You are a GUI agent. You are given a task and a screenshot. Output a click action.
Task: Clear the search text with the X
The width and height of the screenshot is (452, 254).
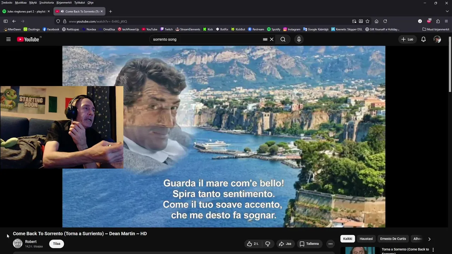coord(272,39)
